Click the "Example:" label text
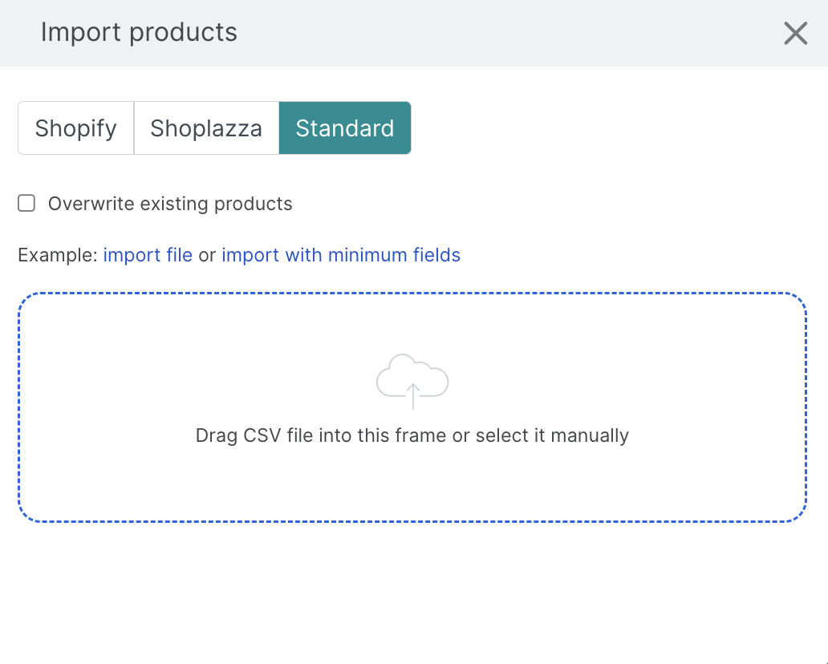 58,255
